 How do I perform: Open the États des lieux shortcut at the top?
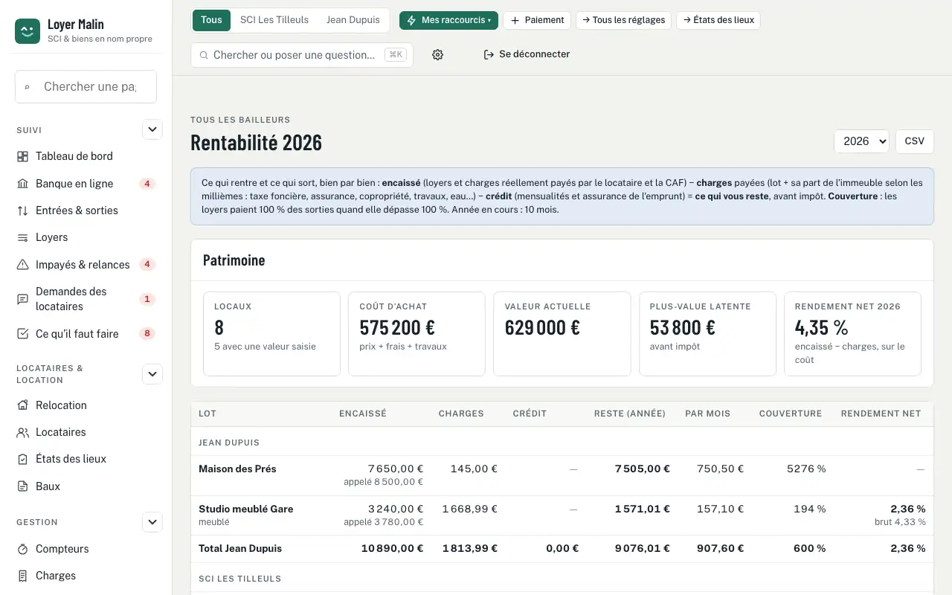tap(718, 20)
